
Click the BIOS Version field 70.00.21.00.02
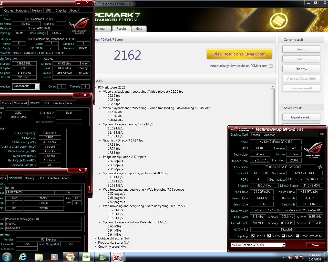click(x=283, y=167)
